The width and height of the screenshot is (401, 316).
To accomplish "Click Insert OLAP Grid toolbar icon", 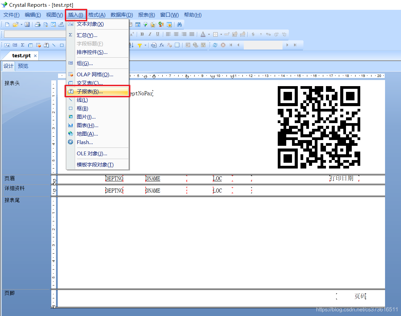I will point(38,45).
